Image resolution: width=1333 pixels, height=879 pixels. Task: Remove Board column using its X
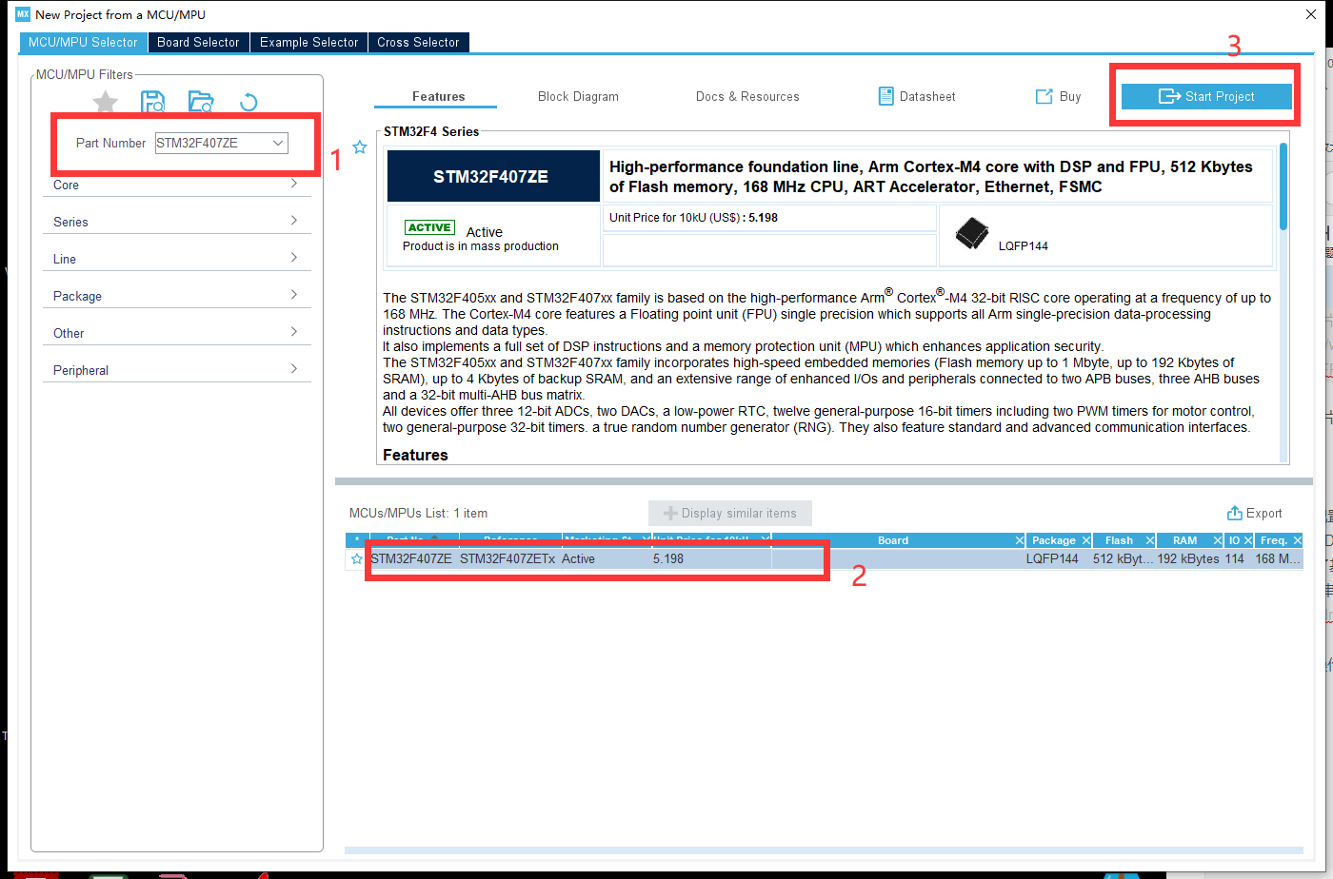(1020, 540)
